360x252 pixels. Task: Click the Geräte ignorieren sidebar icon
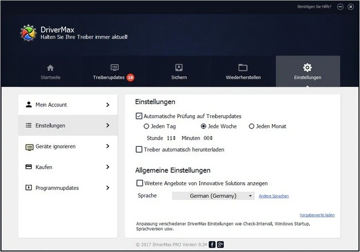(29, 147)
